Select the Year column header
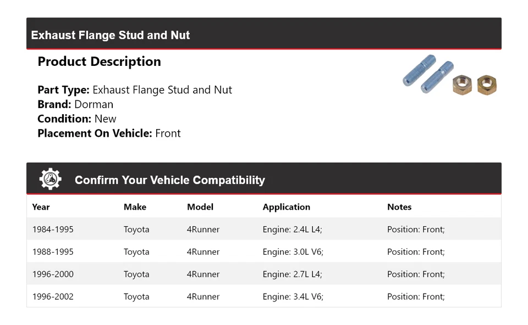 [x=41, y=207]
